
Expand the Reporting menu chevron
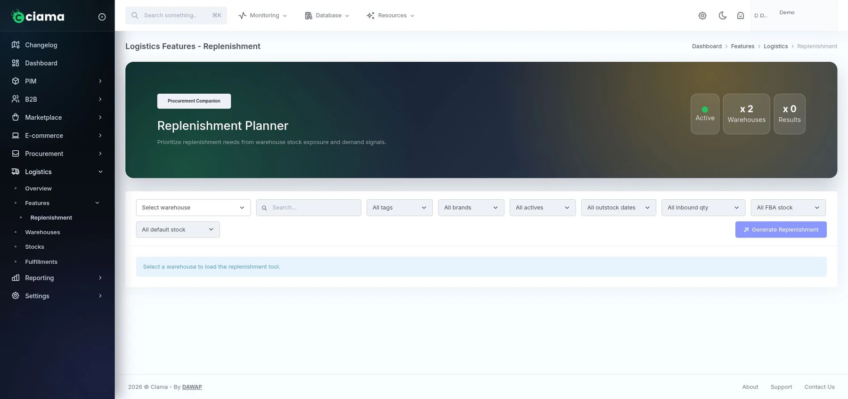point(100,278)
